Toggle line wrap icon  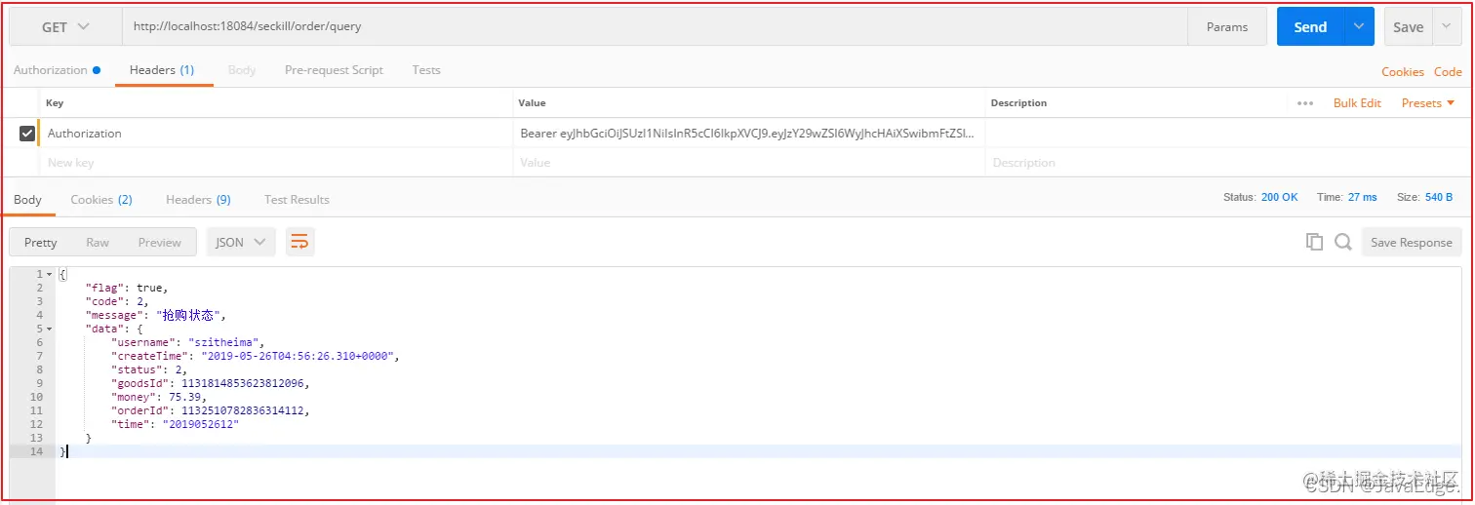coord(300,243)
